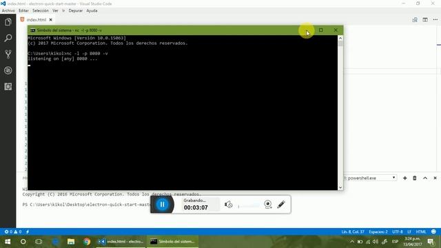Switch to the index.html VS Code taskbar button

point(121,242)
